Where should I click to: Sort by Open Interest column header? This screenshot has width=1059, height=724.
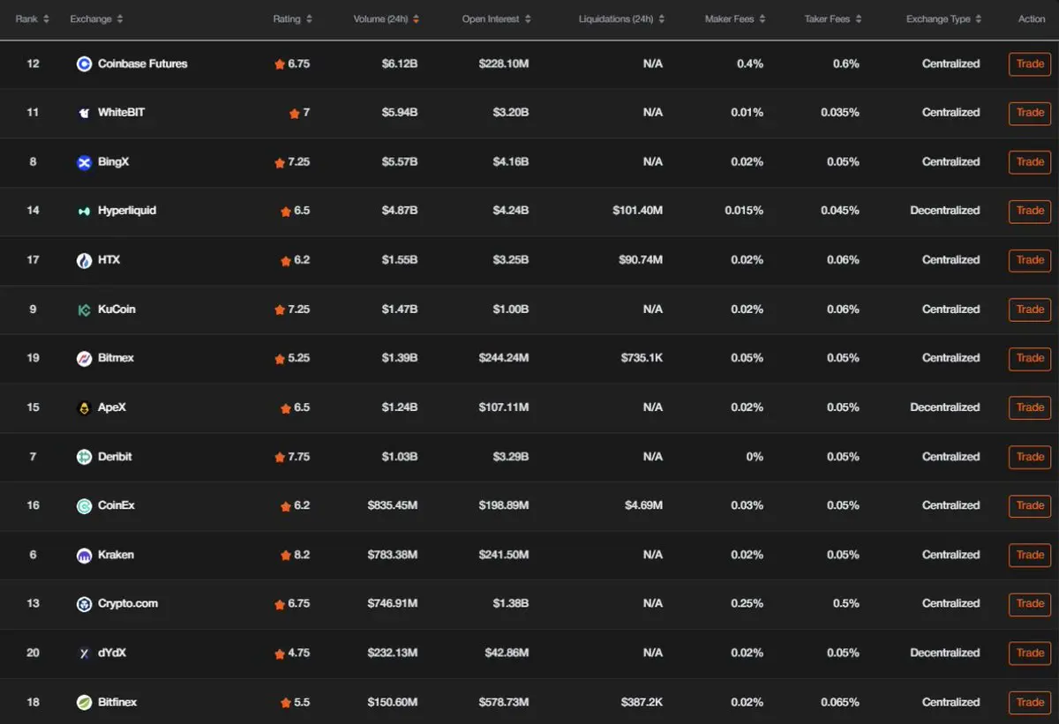497,19
